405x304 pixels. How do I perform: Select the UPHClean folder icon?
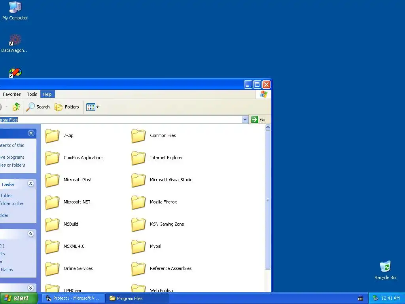pos(52,288)
